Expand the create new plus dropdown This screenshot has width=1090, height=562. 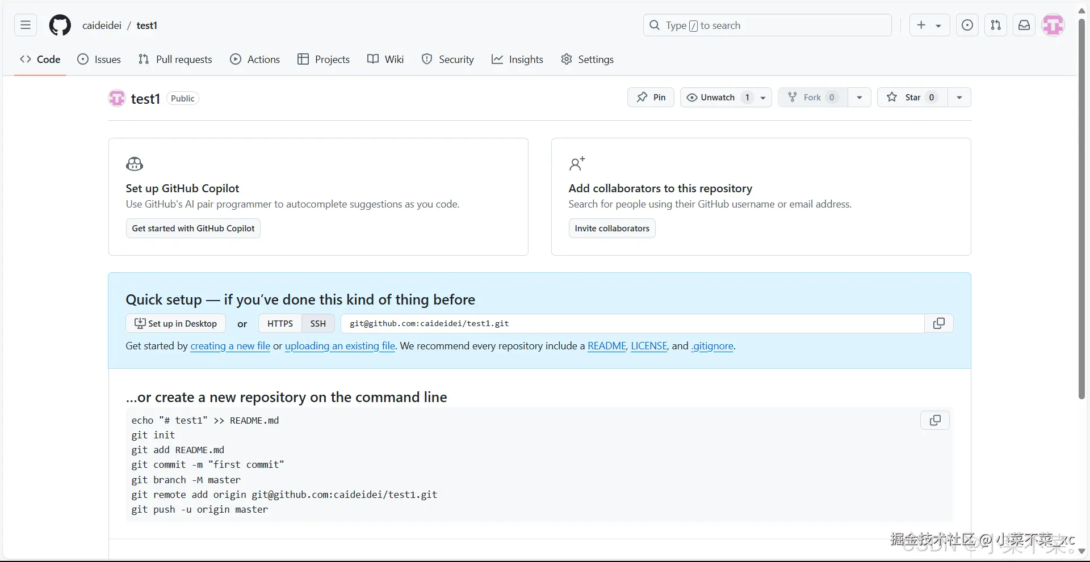coord(929,25)
